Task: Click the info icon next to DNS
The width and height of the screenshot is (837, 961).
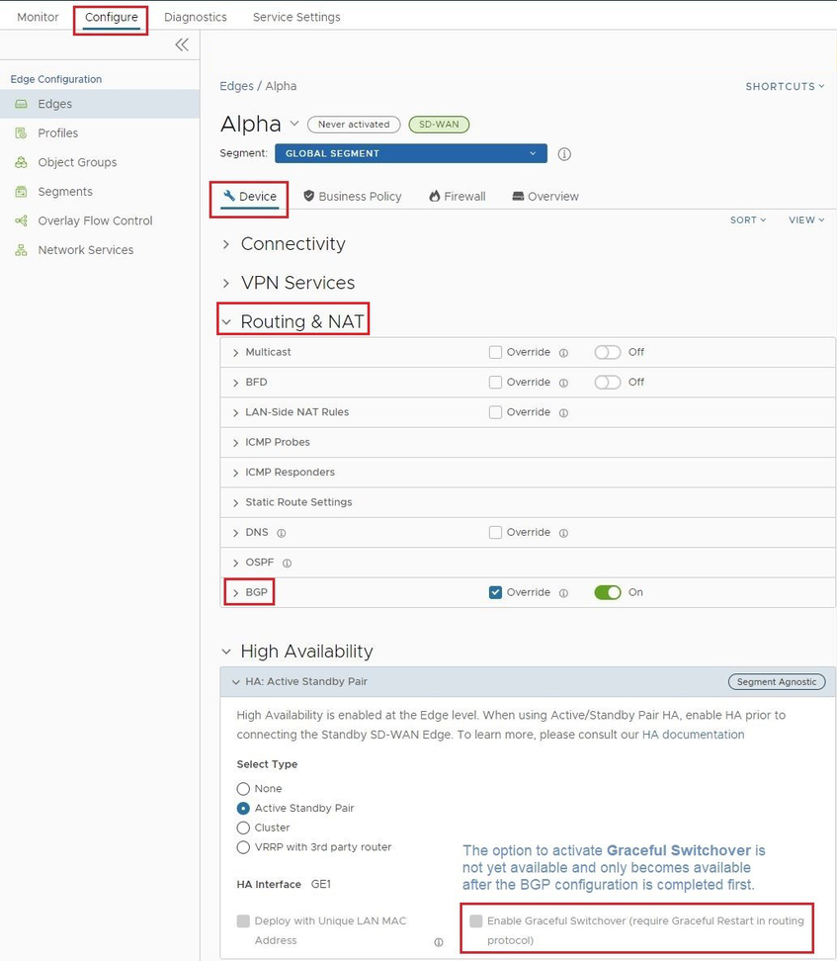Action: (x=282, y=533)
